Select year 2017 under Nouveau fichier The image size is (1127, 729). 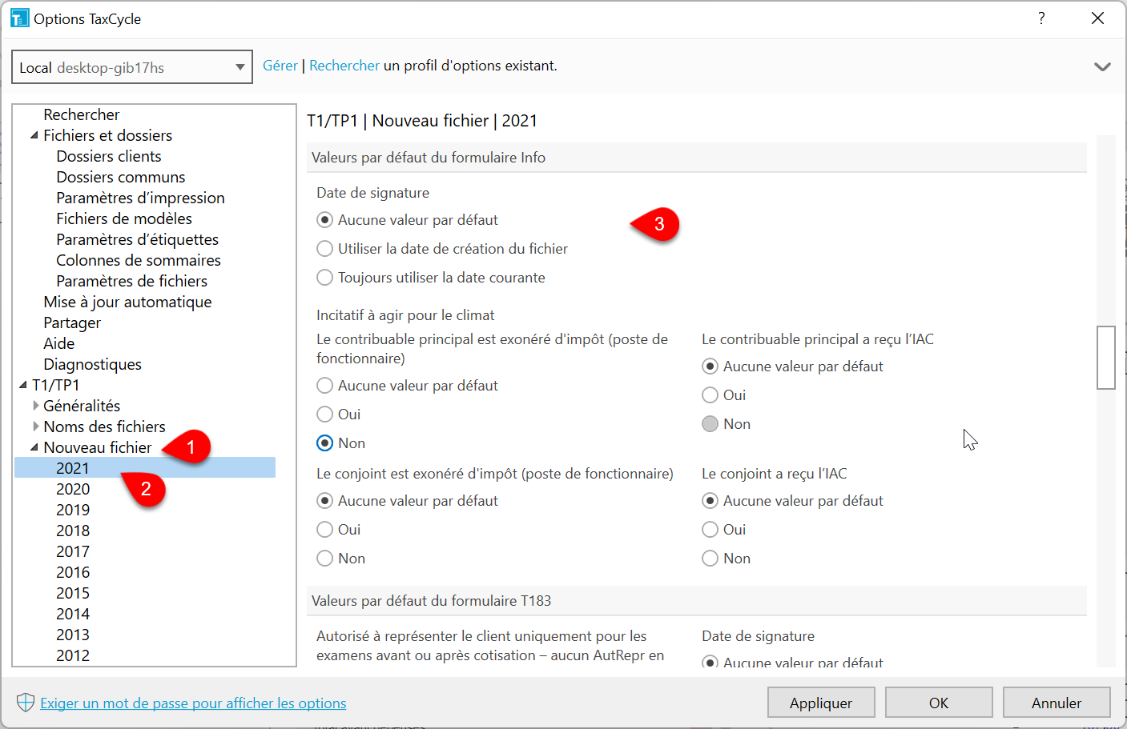[73, 551]
